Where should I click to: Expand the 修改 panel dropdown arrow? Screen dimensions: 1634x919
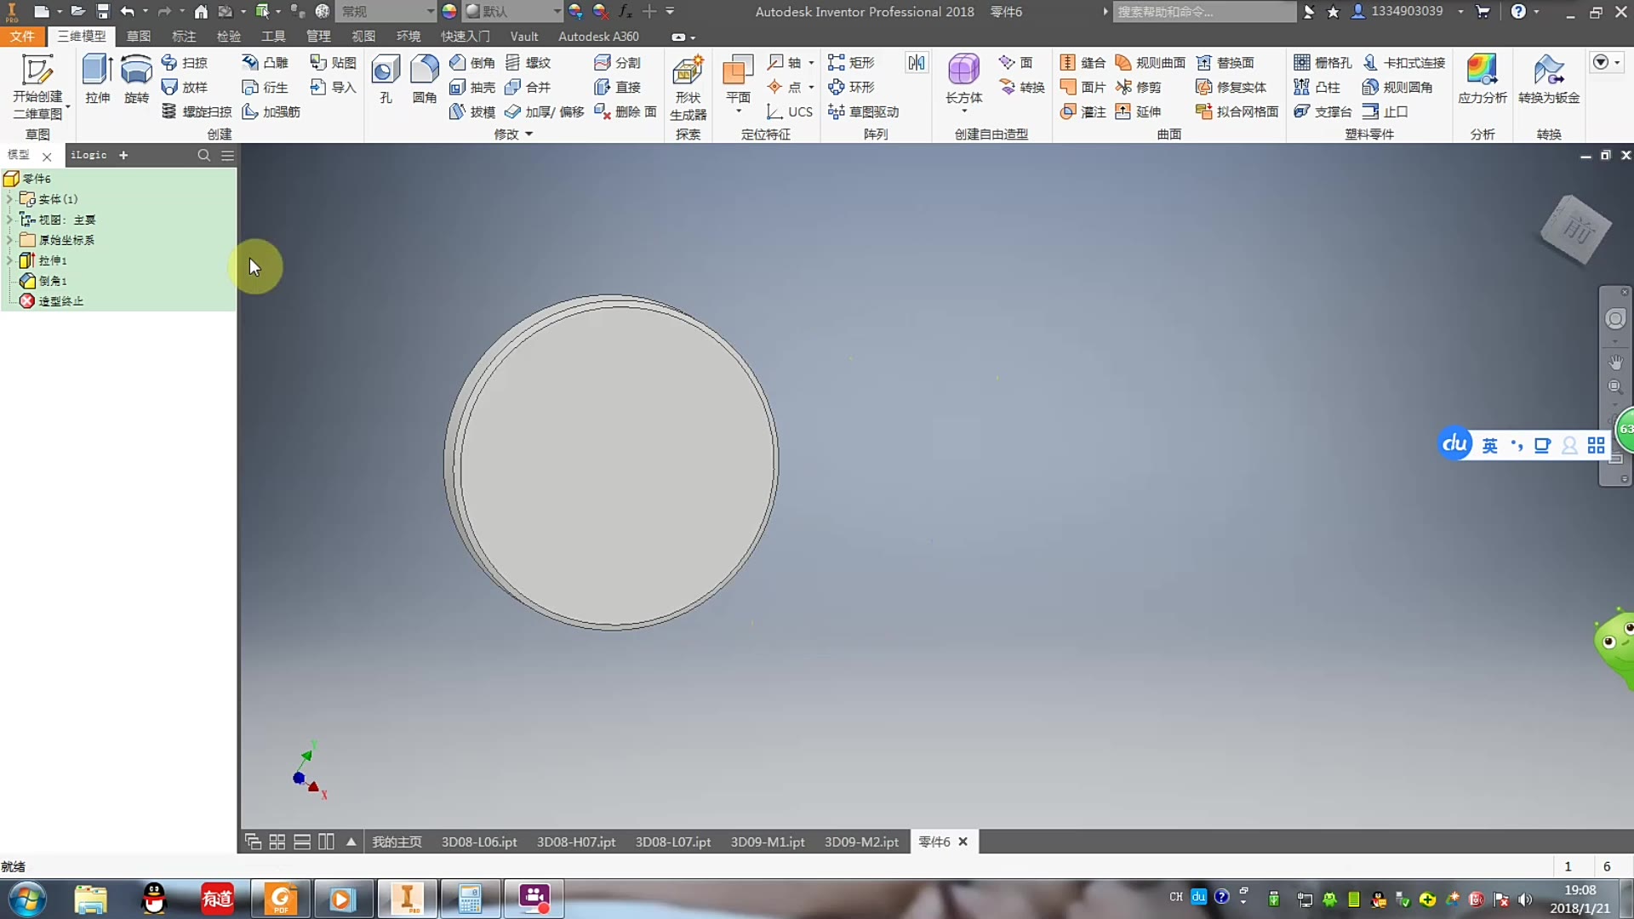tap(528, 134)
